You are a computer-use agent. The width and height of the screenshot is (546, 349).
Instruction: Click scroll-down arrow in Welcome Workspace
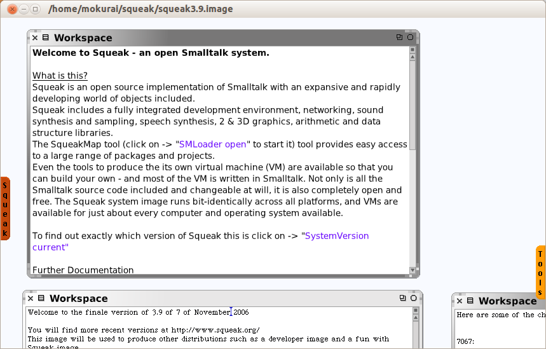413,271
